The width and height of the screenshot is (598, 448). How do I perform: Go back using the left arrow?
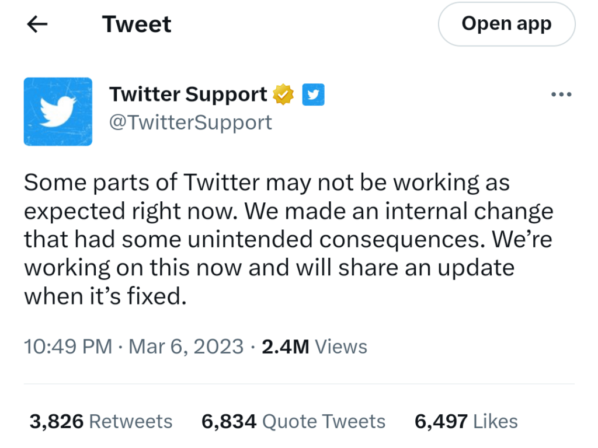point(37,24)
